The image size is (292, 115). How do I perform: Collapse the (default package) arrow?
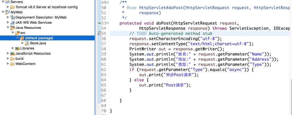click(18, 38)
